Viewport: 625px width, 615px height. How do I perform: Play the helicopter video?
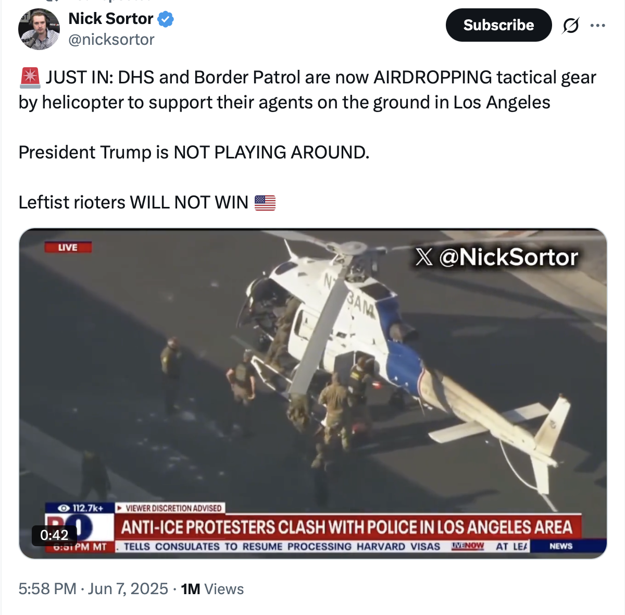tap(313, 393)
